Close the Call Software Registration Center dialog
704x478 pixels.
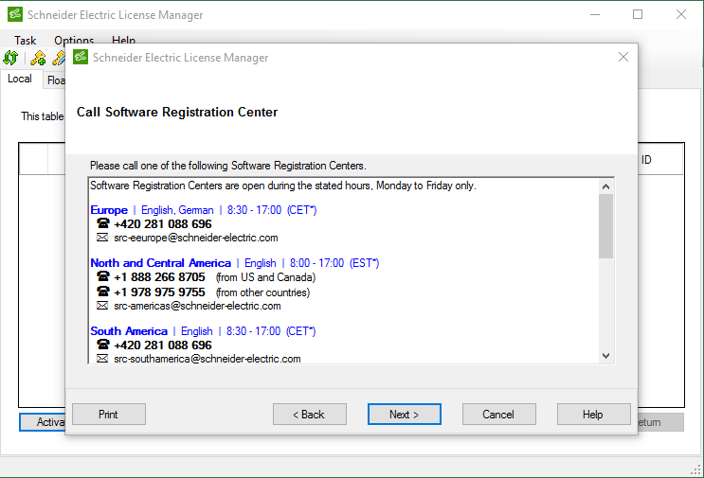tap(623, 57)
